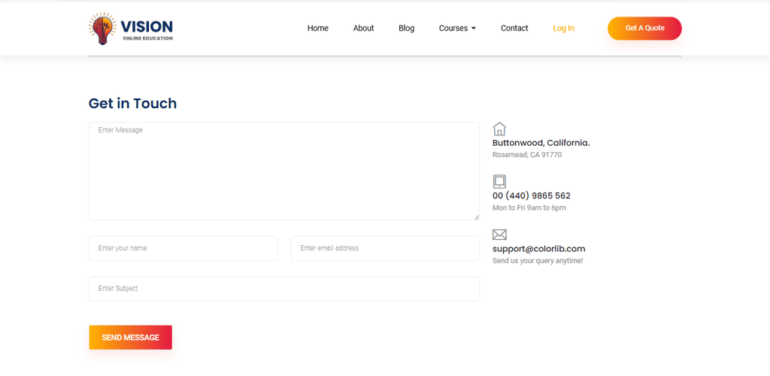Click the Mon to Fri 9am to 6pm text
Image resolution: width=770 pixels, height=376 pixels.
point(529,208)
